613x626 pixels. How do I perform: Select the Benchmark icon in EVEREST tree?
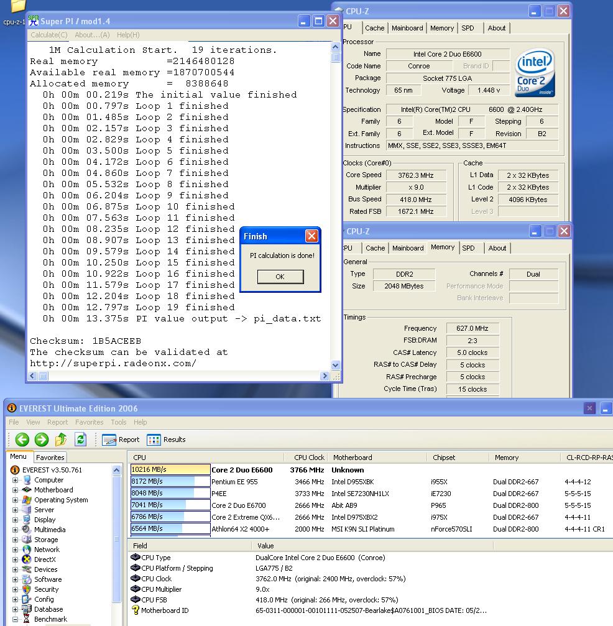coord(27,619)
